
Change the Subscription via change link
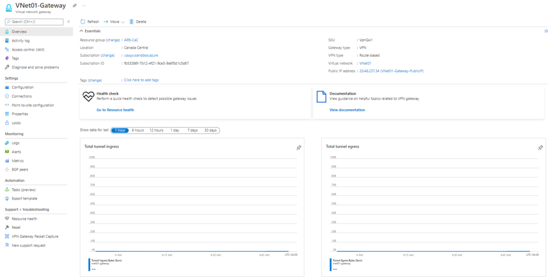tap(108, 56)
